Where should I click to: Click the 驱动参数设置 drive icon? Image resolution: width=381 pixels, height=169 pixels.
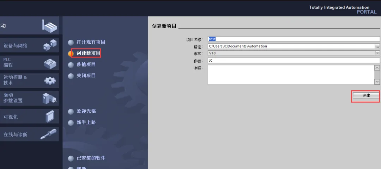49,98
